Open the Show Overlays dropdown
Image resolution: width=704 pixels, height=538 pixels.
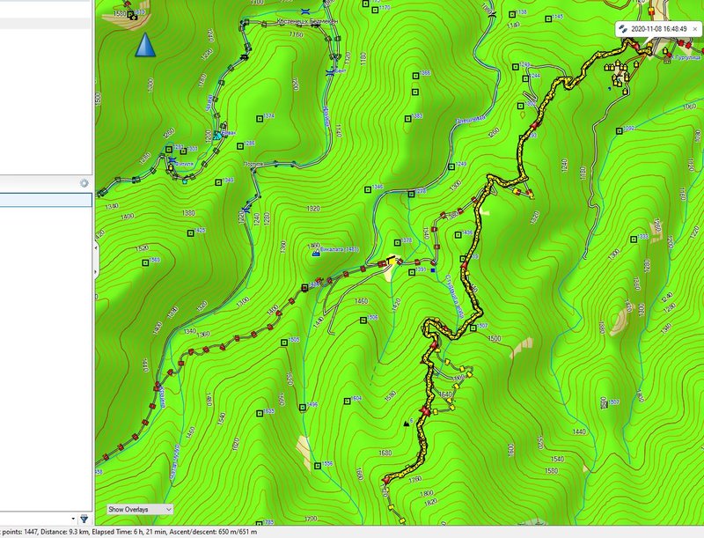point(139,509)
